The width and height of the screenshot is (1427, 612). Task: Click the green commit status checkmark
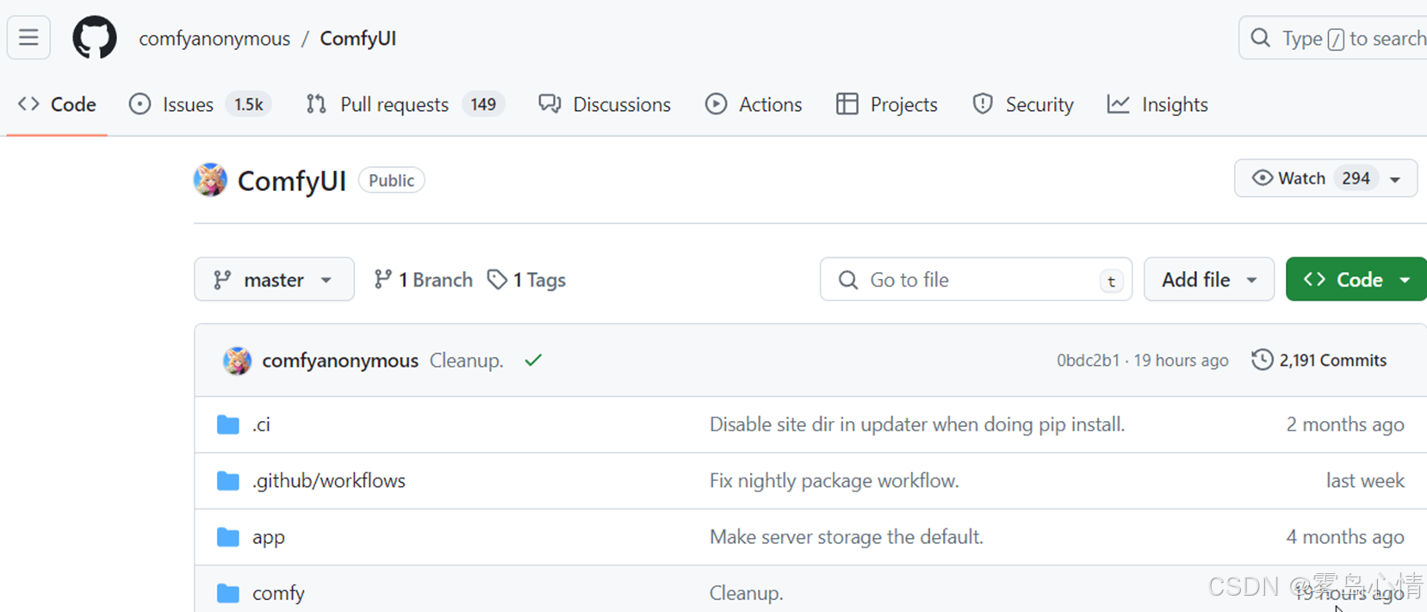coord(533,360)
